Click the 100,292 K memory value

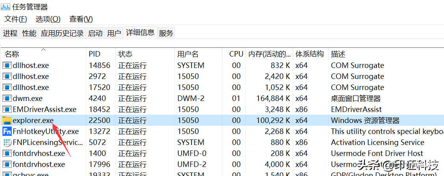[x=273, y=121]
